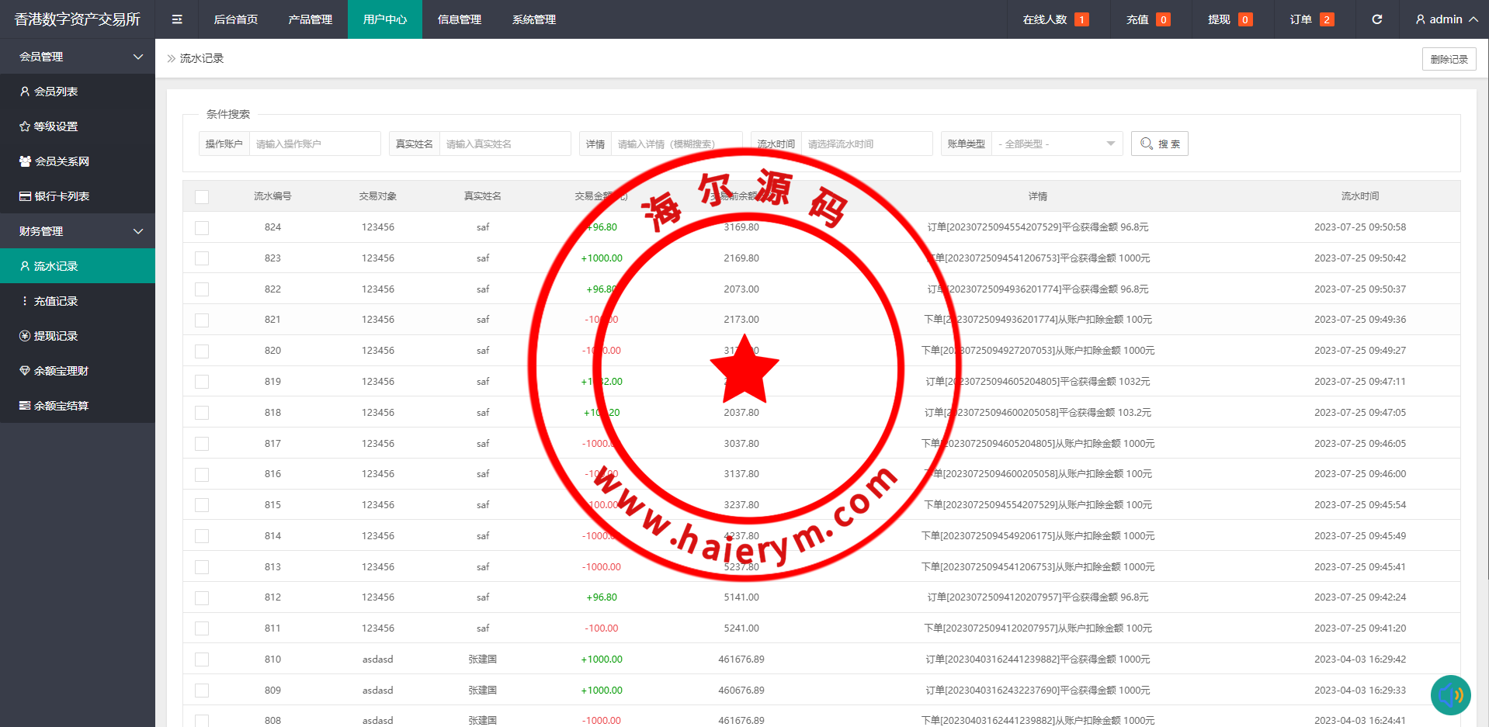This screenshot has height=727, width=1489.
Task: Open the member list user icon item
Action: pyautogui.click(x=49, y=92)
